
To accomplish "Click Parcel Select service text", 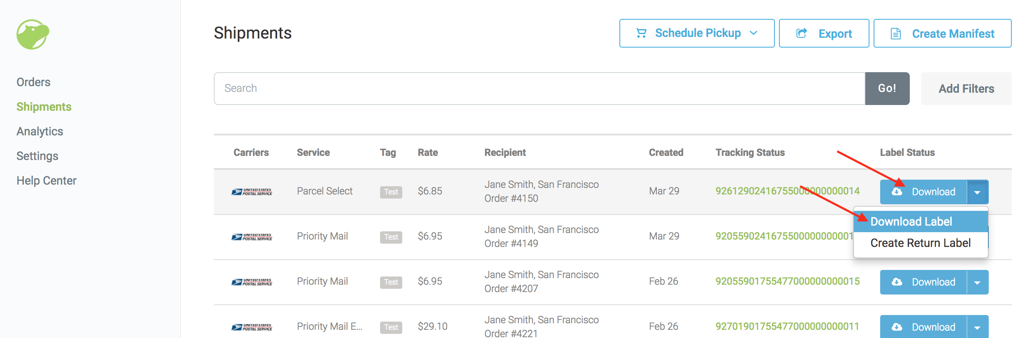I will coord(325,191).
